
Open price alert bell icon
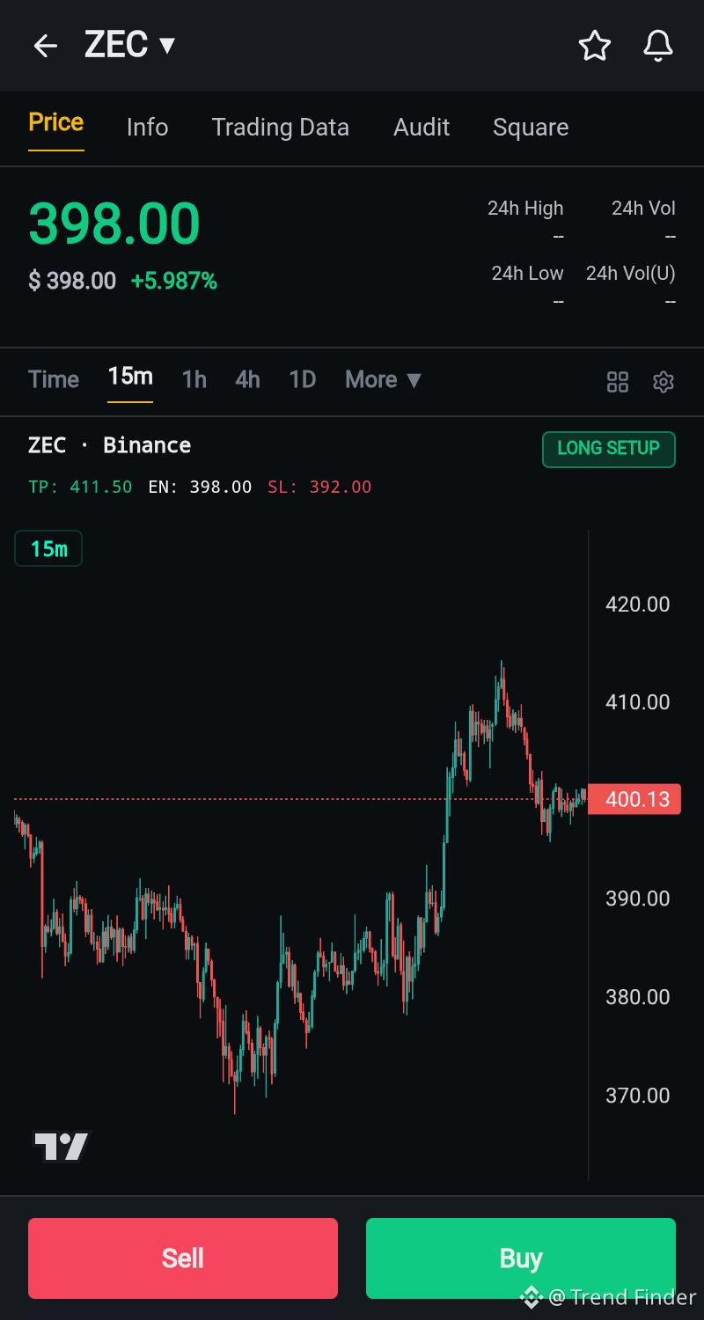point(658,46)
